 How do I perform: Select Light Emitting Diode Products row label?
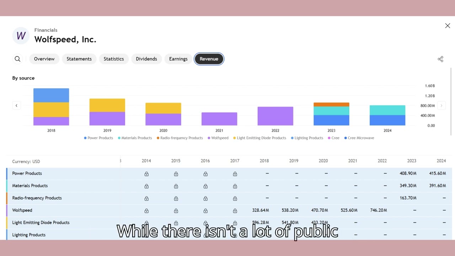point(41,223)
